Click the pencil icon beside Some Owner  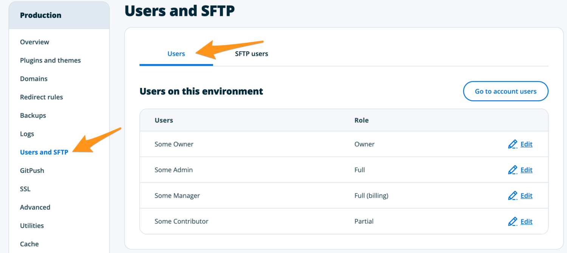(x=513, y=144)
